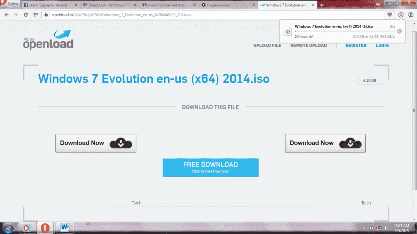Screen dimensions: 417x234
Task: Click the left Torch label
Action: [136, 203]
